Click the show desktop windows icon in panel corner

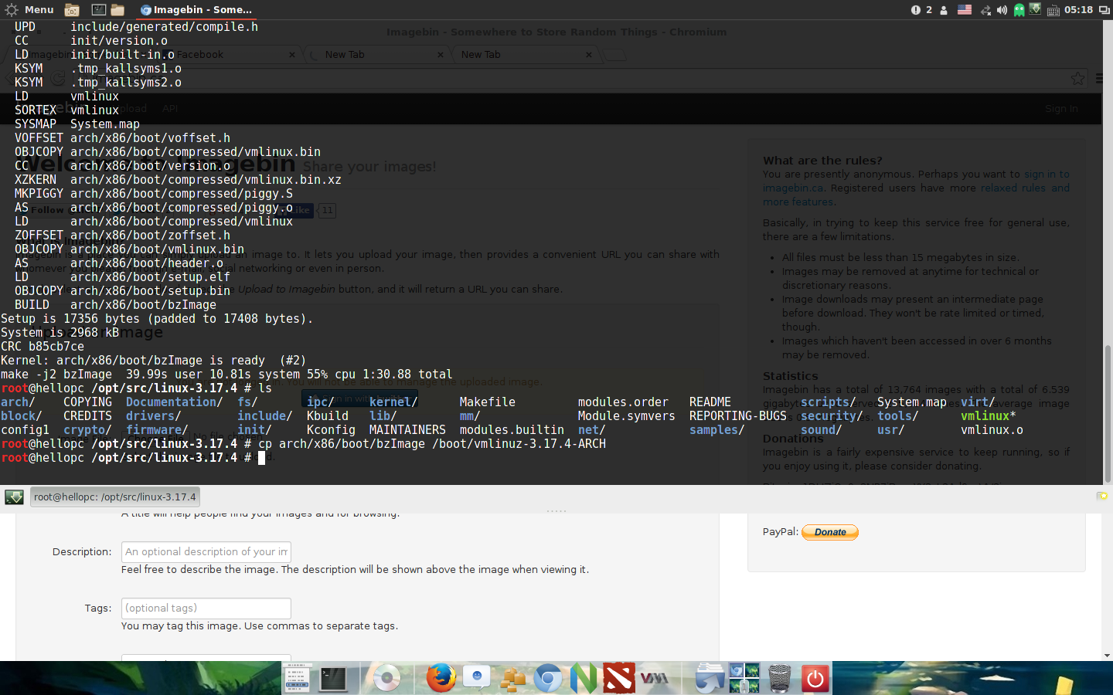click(x=1104, y=10)
